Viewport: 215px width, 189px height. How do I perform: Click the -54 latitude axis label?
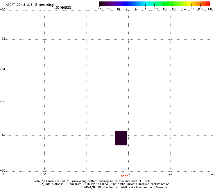(3, 69)
